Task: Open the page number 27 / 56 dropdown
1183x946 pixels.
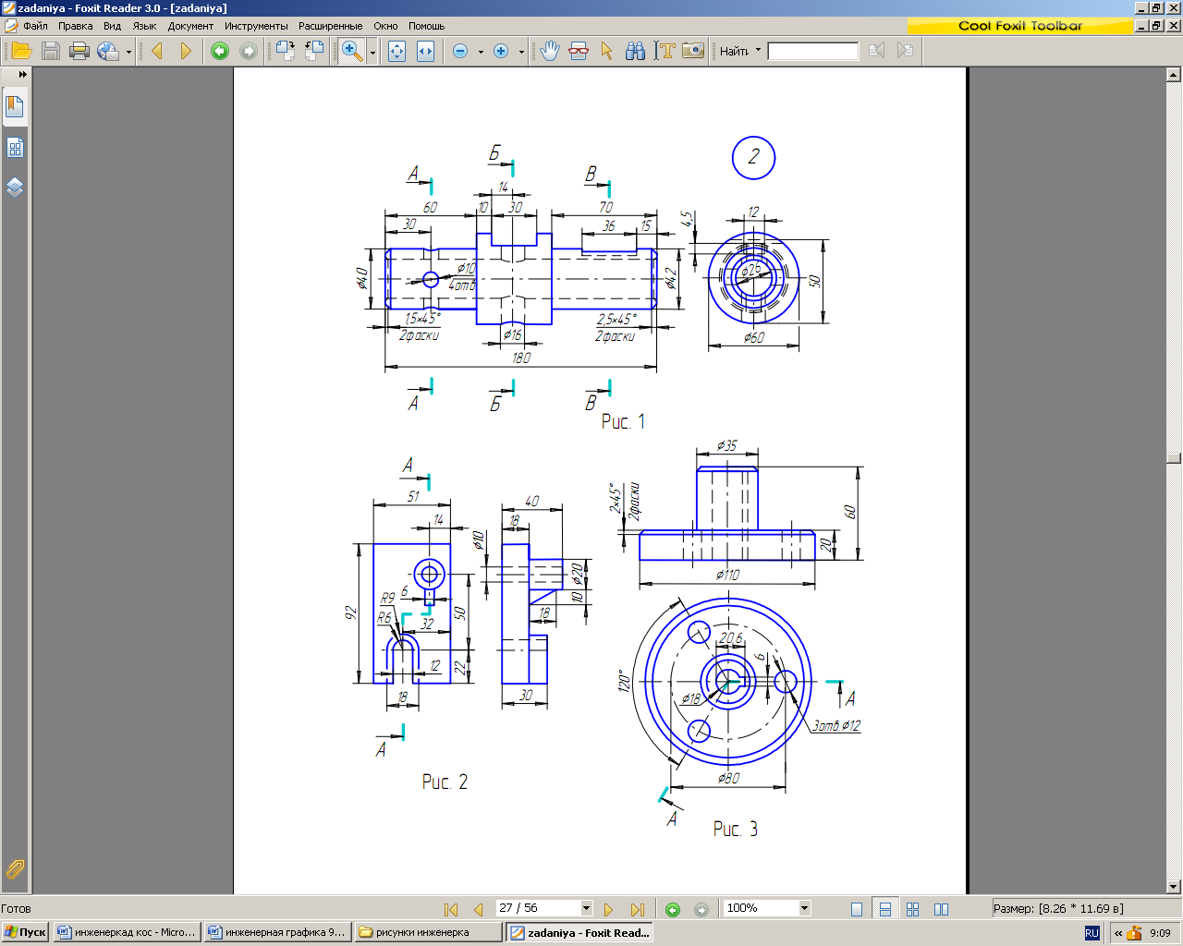Action: click(585, 908)
